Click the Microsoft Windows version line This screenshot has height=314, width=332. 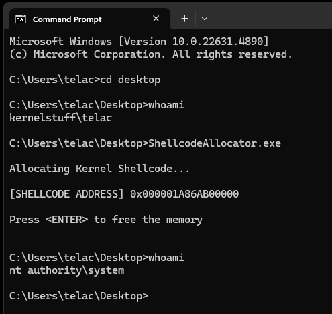tap(139, 42)
